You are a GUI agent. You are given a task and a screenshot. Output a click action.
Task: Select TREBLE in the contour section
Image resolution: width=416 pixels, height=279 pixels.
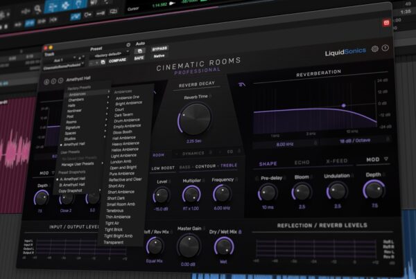click(x=229, y=165)
